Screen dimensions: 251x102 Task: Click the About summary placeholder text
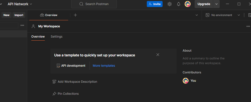coord(203,61)
